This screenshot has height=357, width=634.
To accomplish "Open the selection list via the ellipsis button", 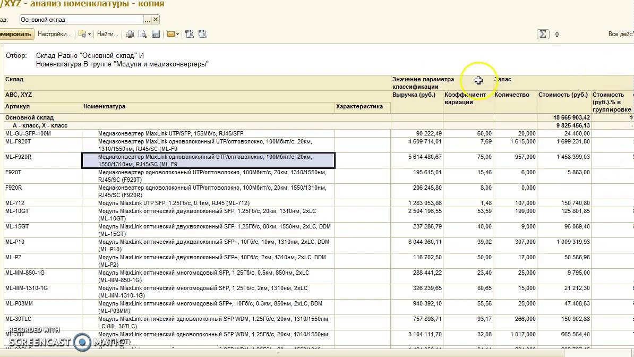I will coord(148,20).
